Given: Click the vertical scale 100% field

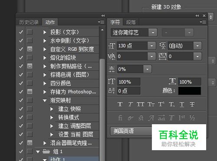Looking at the screenshot, I should [x=129, y=82].
